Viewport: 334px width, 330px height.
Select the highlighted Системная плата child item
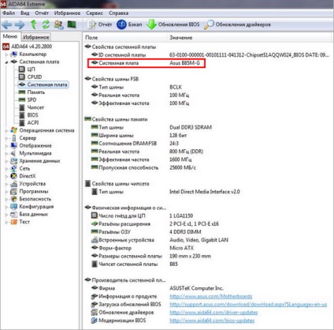pyautogui.click(x=43, y=84)
